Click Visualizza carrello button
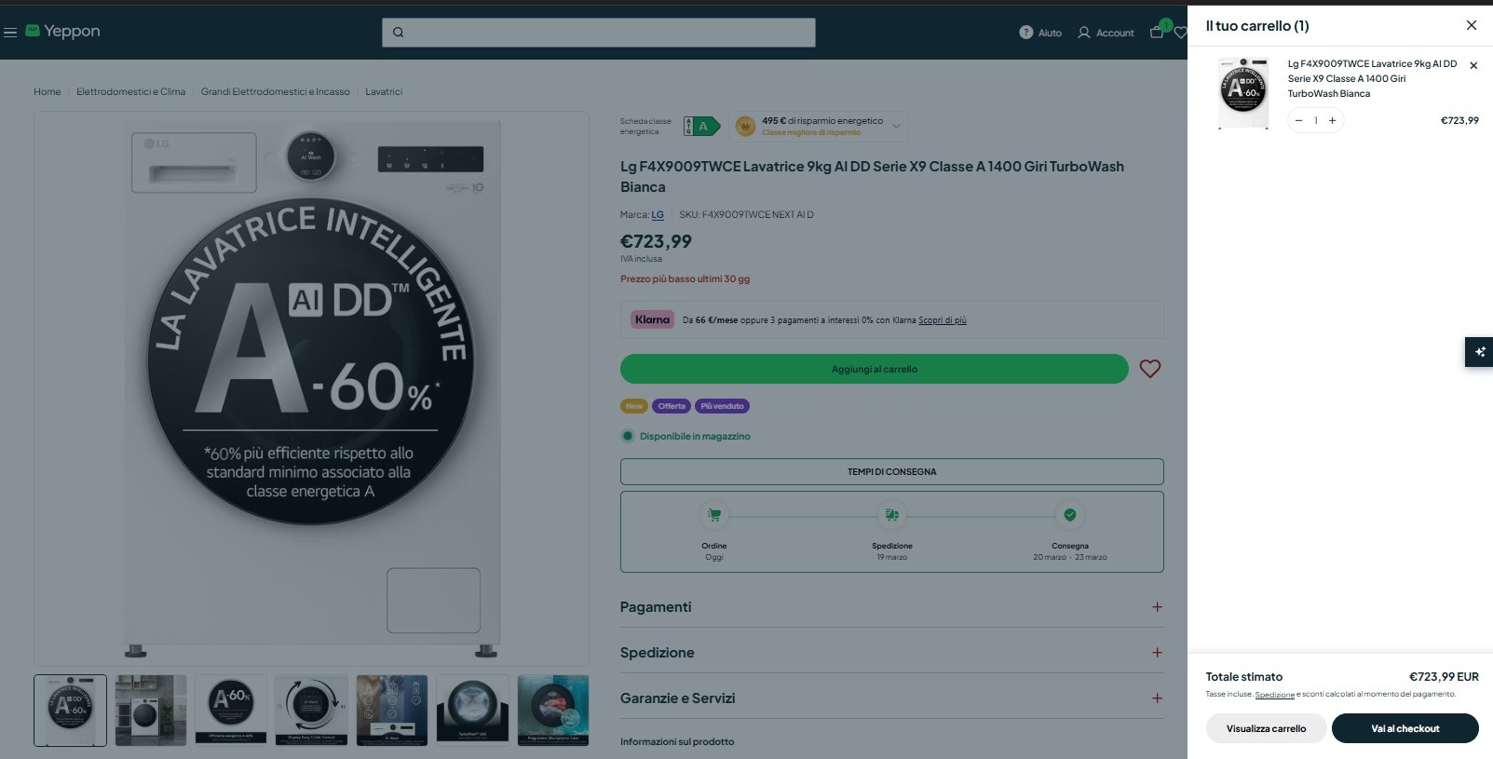 [1267, 728]
